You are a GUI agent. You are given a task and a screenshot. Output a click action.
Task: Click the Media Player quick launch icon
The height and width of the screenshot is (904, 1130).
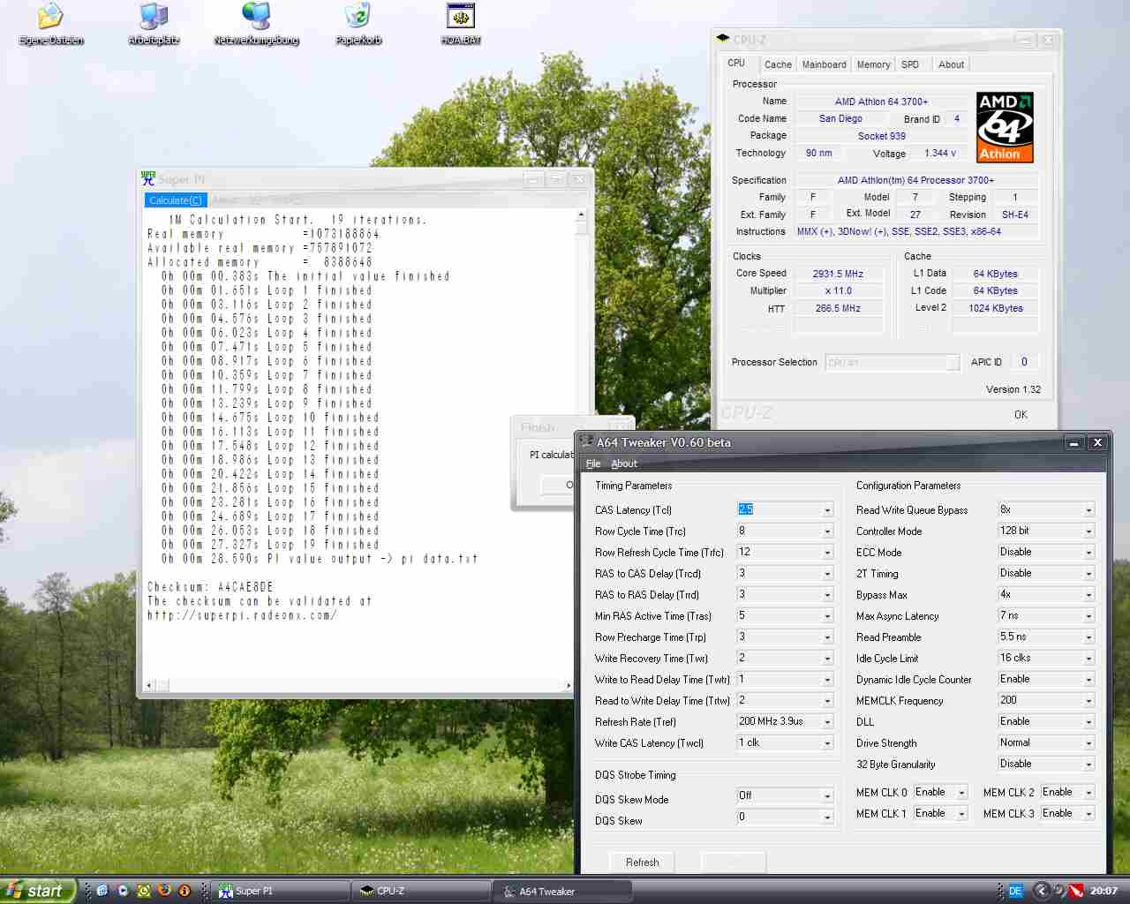123,891
